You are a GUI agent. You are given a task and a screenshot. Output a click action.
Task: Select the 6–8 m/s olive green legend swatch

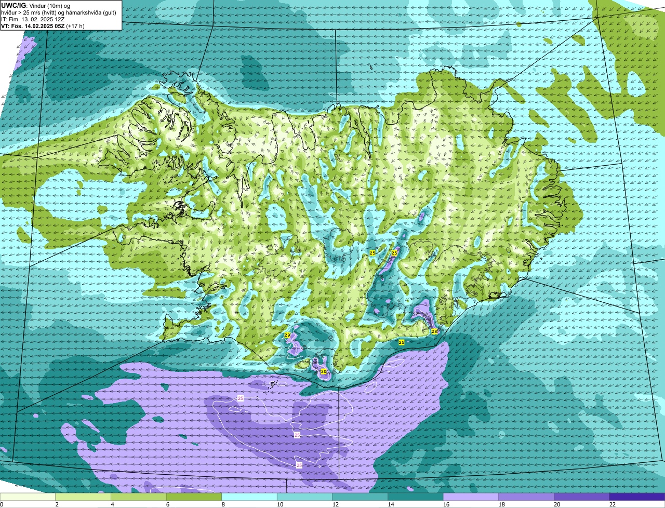(x=194, y=497)
